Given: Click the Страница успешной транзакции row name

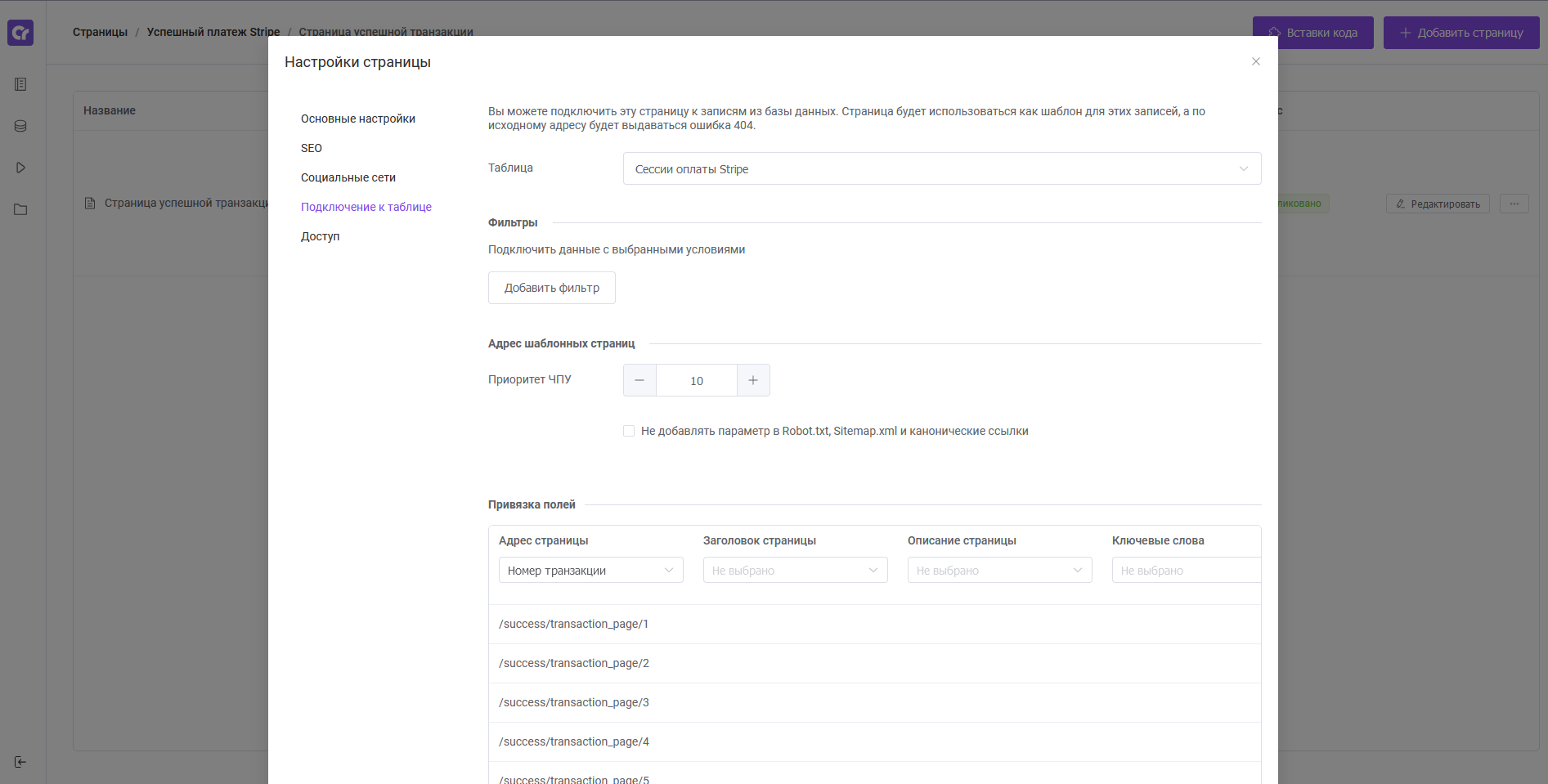Looking at the screenshot, I should 186,203.
